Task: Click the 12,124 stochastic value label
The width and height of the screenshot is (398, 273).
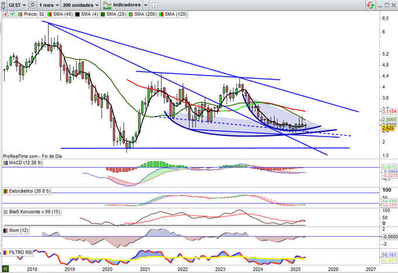Action: pyautogui.click(x=389, y=204)
